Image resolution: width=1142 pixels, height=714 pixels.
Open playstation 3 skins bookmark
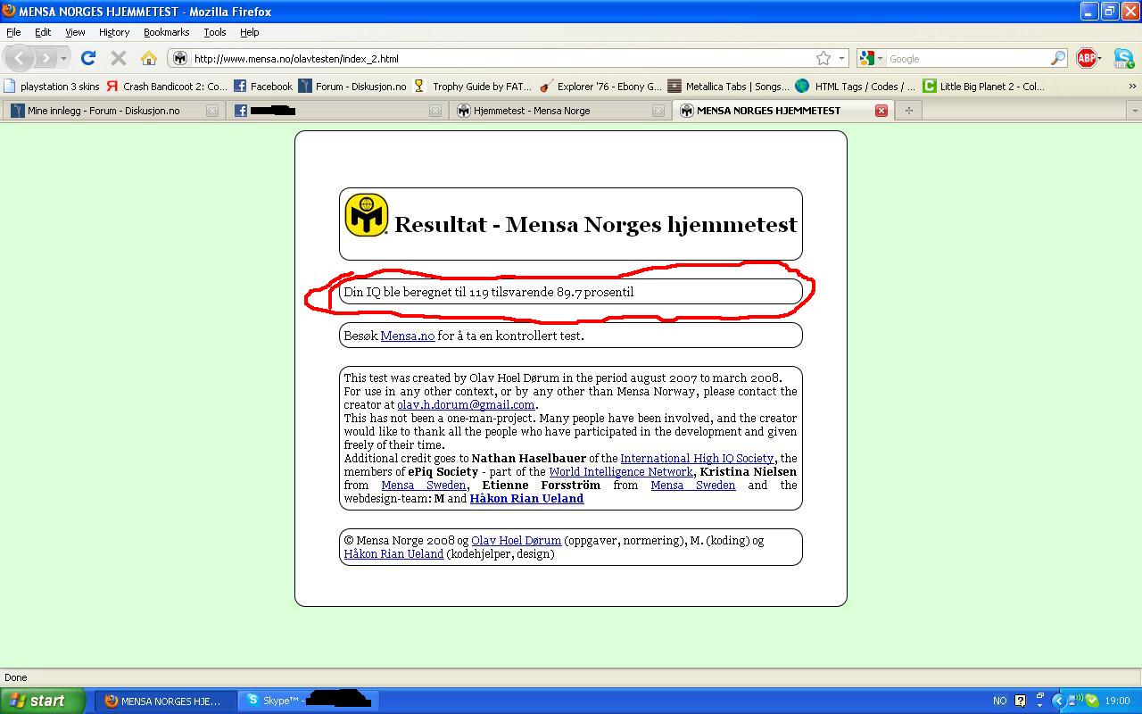click(52, 87)
